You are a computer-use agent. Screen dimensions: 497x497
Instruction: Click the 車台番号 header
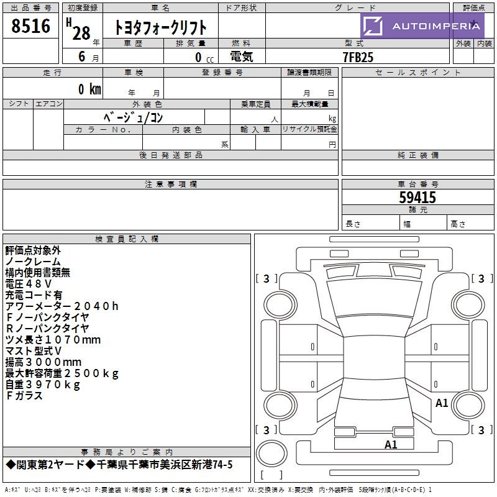pos(417,185)
